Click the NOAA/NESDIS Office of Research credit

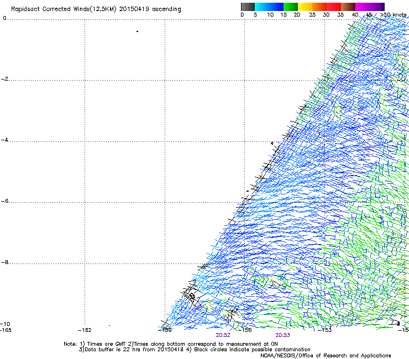[x=326, y=356]
